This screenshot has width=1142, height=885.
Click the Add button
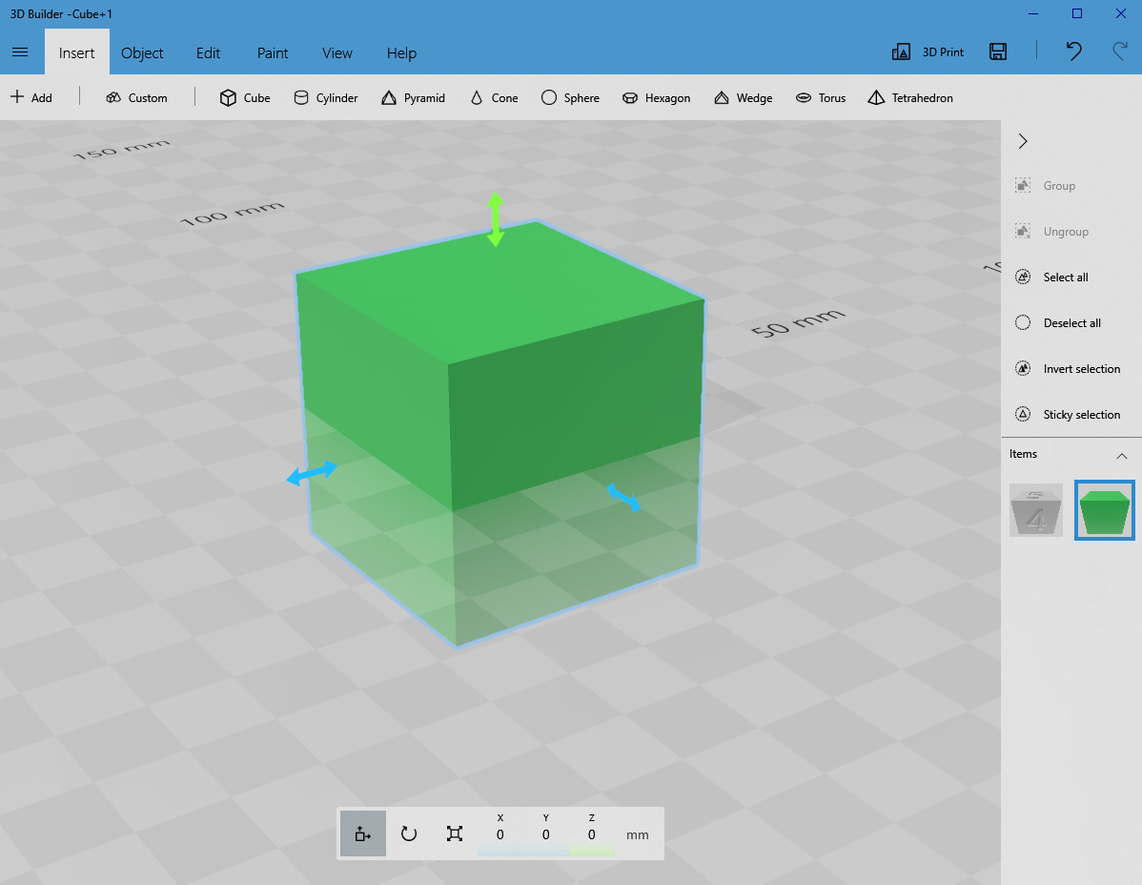pos(32,97)
